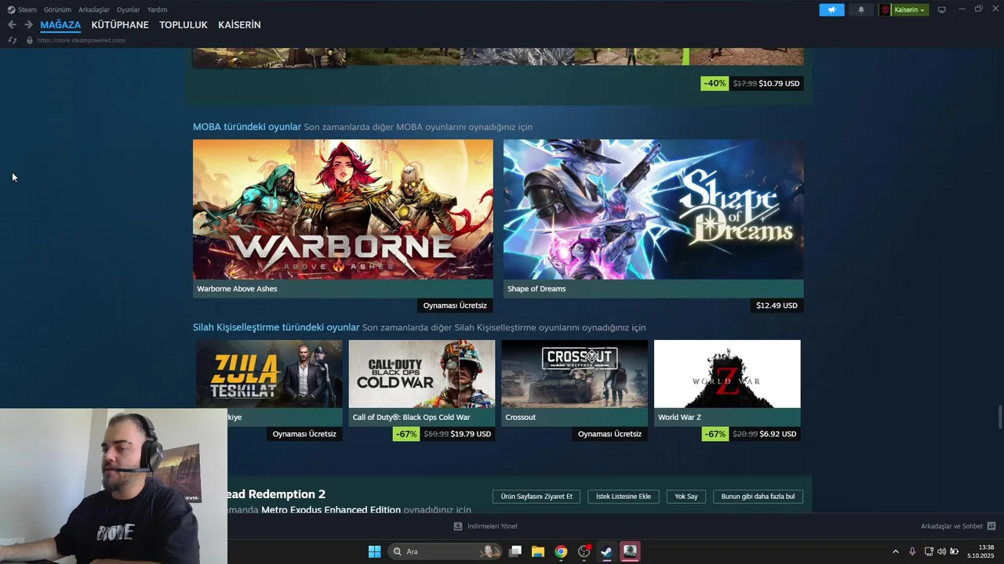Open İndirmeleri Yönet link
The height and width of the screenshot is (564, 1004).
[493, 526]
